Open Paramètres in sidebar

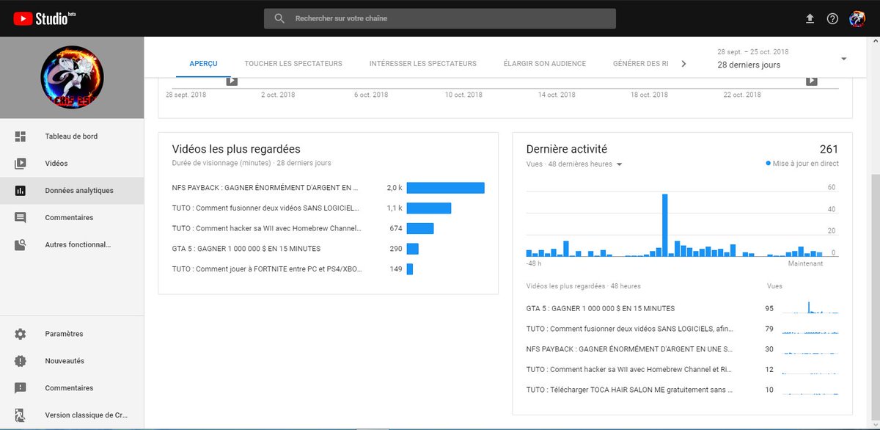[72, 334]
